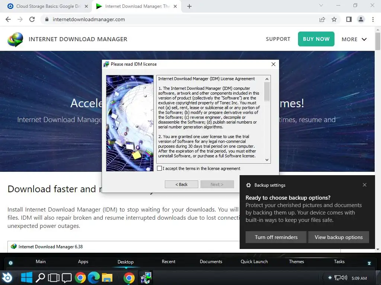Click the 'Internet Download Manager 6.38' window title

(x=51, y=247)
